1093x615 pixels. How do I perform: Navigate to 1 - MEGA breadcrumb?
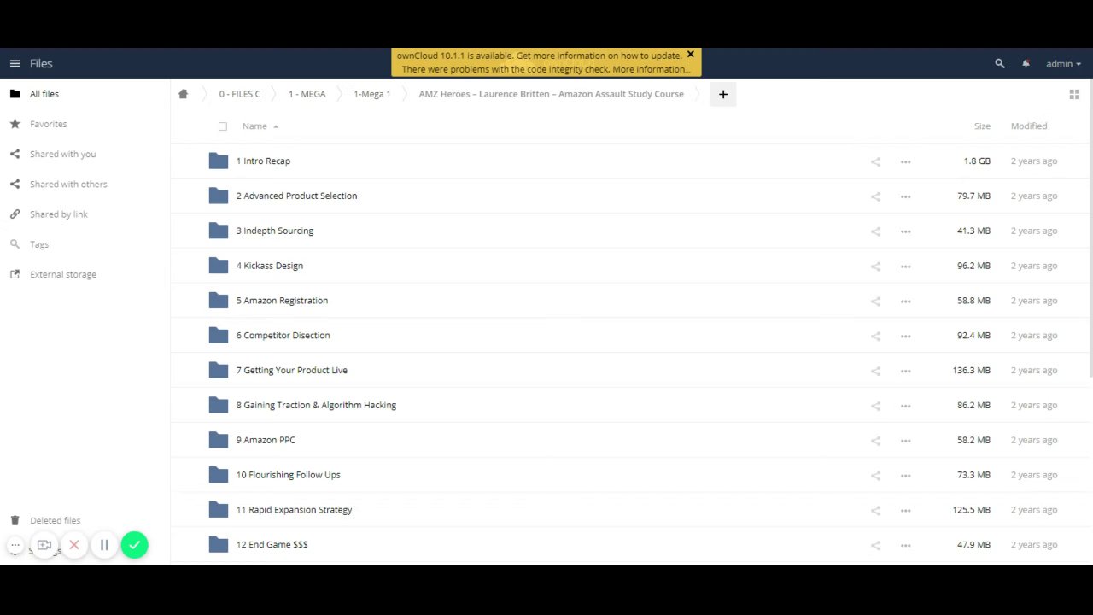[307, 94]
